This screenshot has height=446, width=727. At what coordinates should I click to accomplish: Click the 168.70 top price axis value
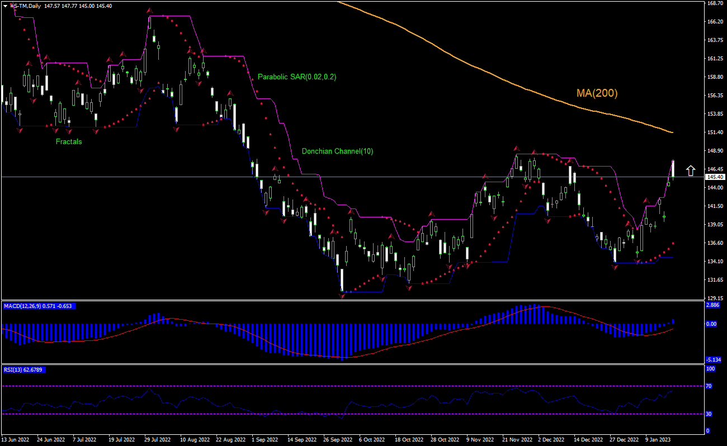point(715,3)
